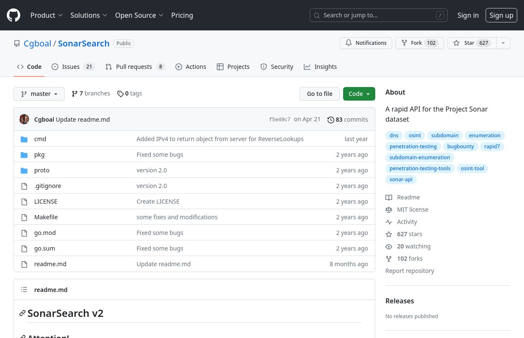Open the readme outline list icon

click(x=24, y=290)
